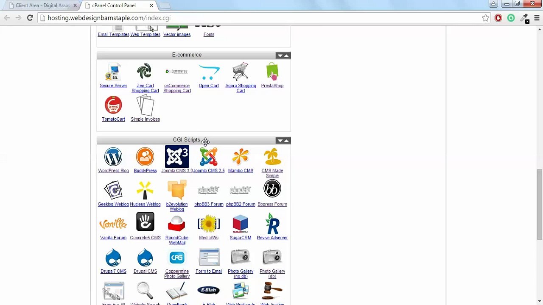Open the Web Templates link
The image size is (543, 305).
(145, 34)
